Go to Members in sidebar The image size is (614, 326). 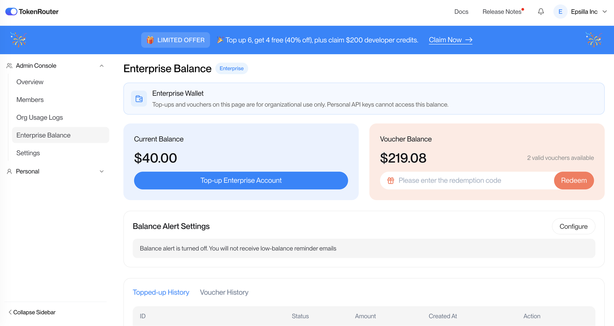(x=30, y=100)
